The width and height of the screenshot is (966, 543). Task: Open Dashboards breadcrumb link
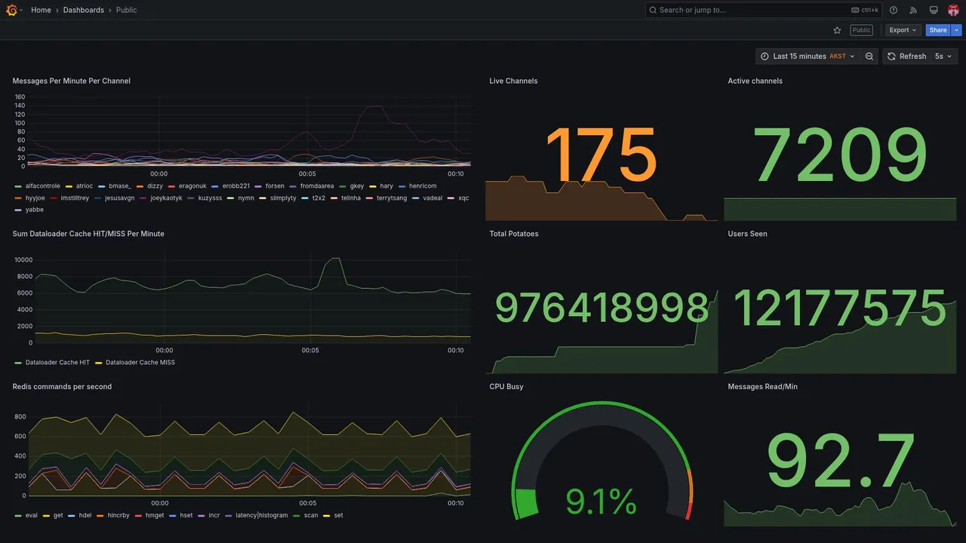point(84,10)
